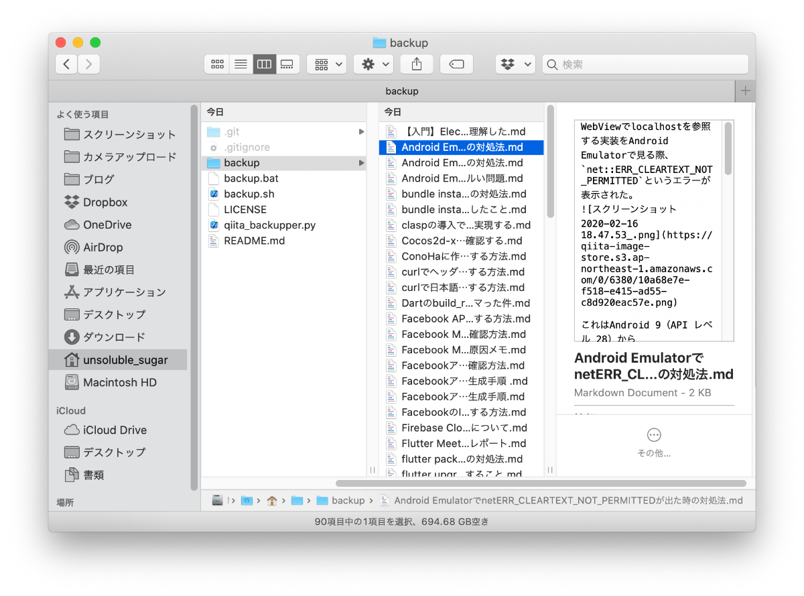804x596 pixels.
Task: Click disk icon in path bar
Action: pyautogui.click(x=218, y=500)
